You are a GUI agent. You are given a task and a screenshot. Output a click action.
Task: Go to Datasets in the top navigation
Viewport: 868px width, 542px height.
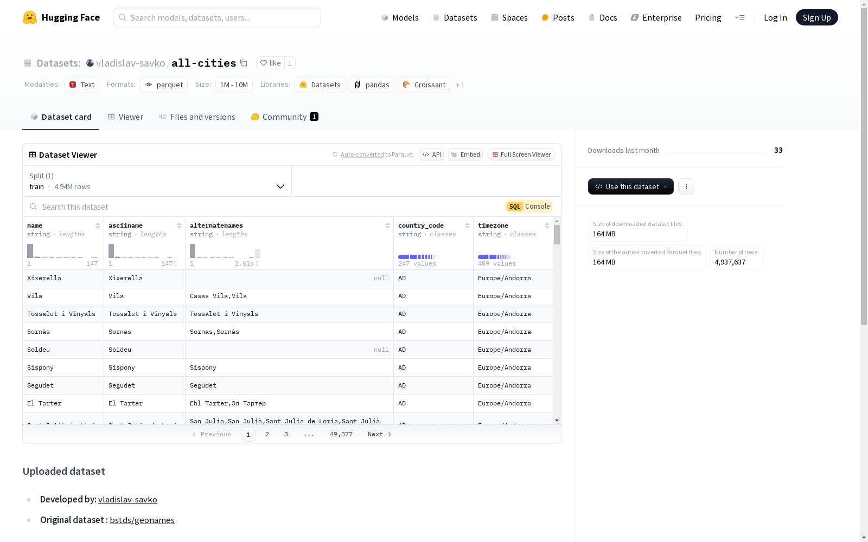point(455,17)
